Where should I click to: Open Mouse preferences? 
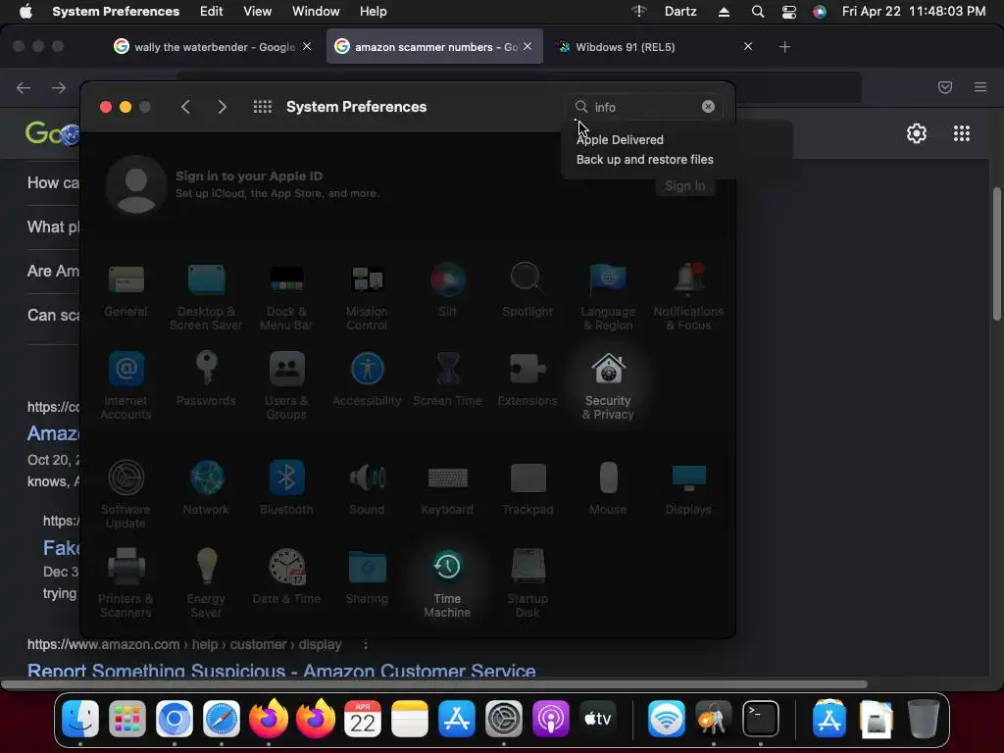[x=608, y=488]
